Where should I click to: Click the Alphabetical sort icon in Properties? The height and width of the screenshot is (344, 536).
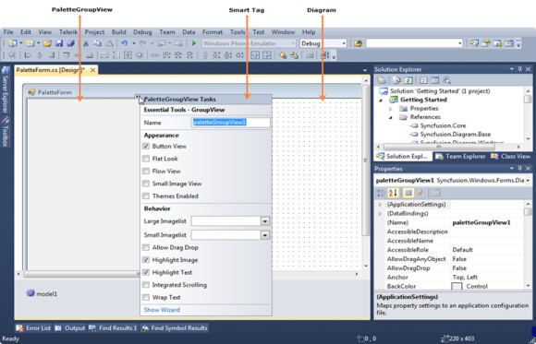[393, 193]
